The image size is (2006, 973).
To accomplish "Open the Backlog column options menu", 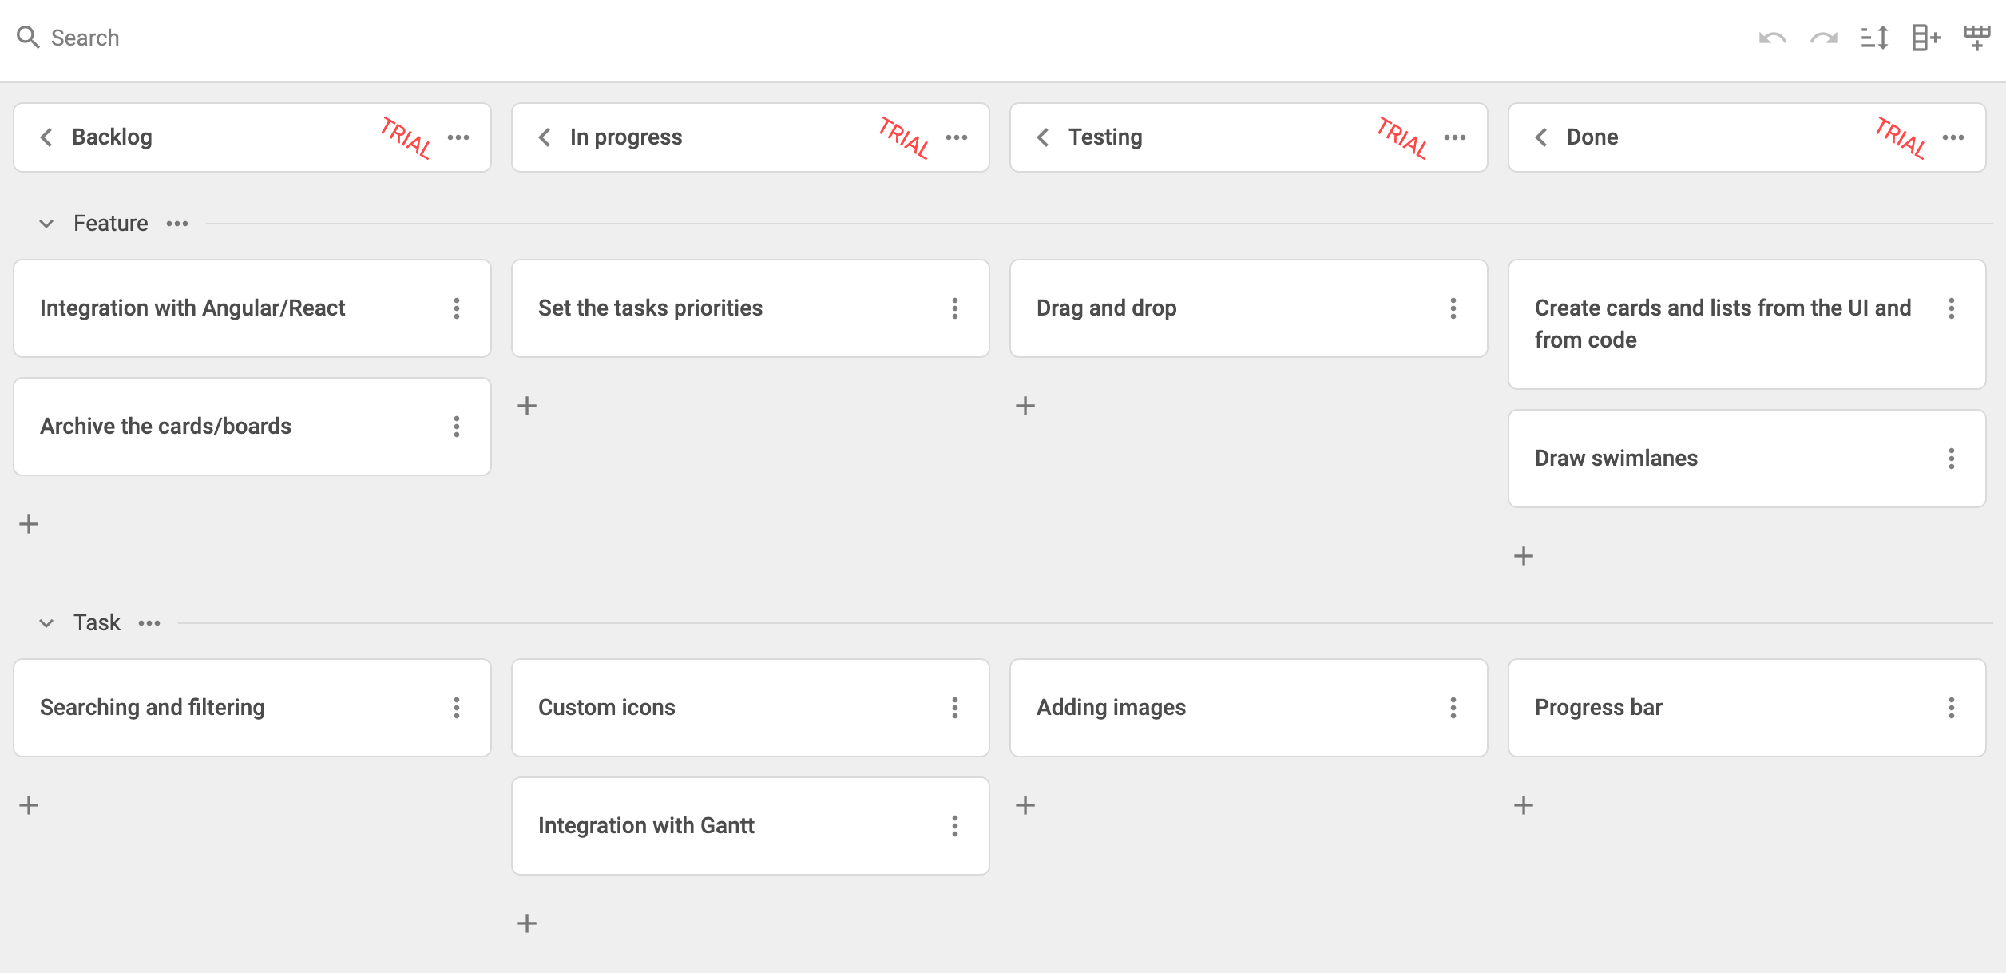I will click(x=458, y=137).
